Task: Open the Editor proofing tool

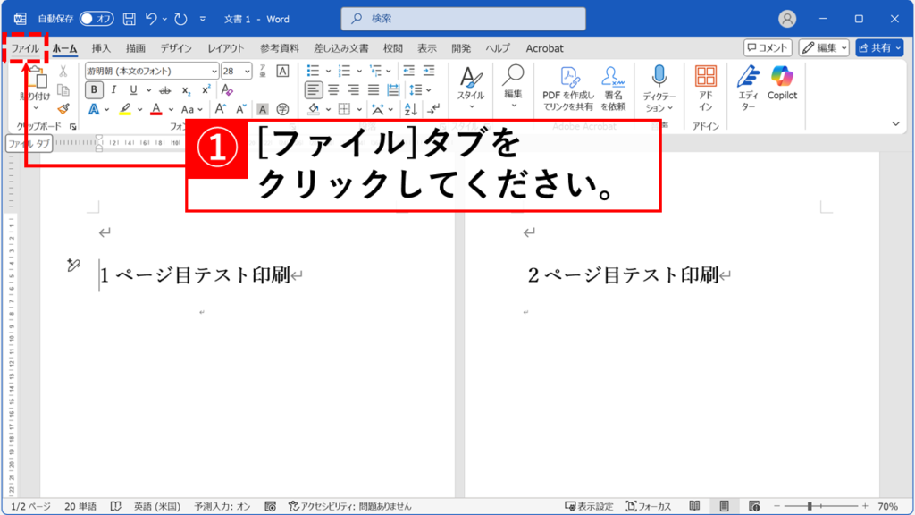Action: click(x=748, y=88)
